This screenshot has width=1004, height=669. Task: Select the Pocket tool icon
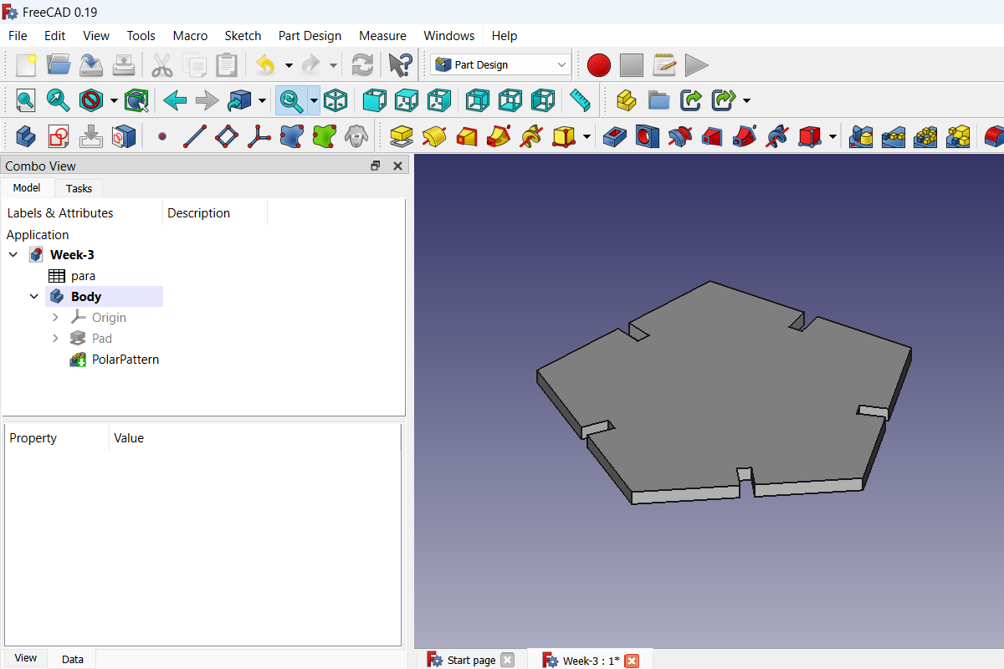(615, 135)
